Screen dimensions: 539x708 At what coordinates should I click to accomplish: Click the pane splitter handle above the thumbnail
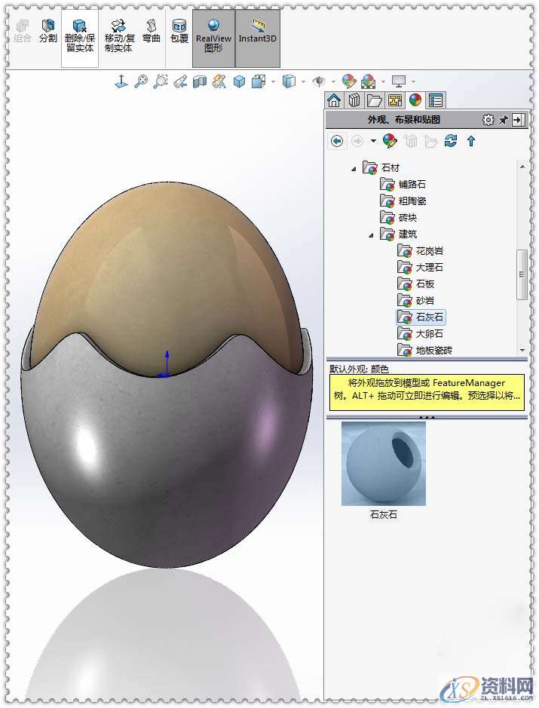point(427,418)
